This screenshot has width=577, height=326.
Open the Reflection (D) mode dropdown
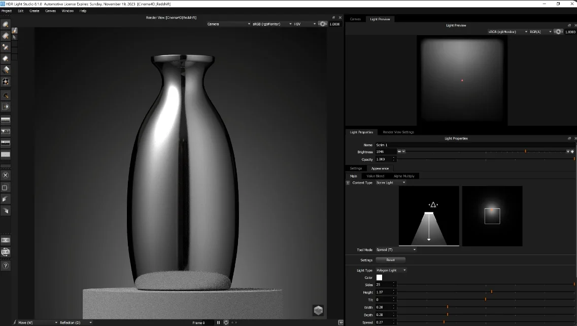(76, 322)
